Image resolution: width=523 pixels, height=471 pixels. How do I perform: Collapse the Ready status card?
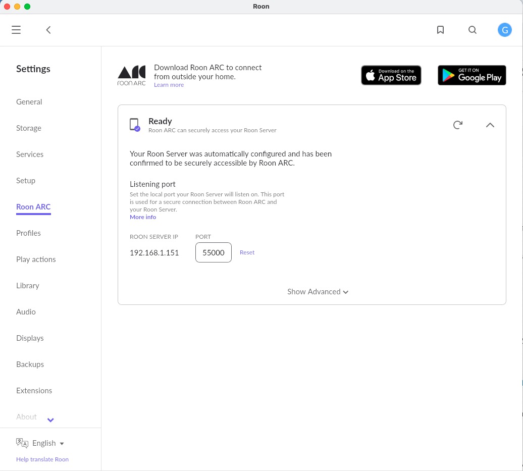(x=490, y=125)
